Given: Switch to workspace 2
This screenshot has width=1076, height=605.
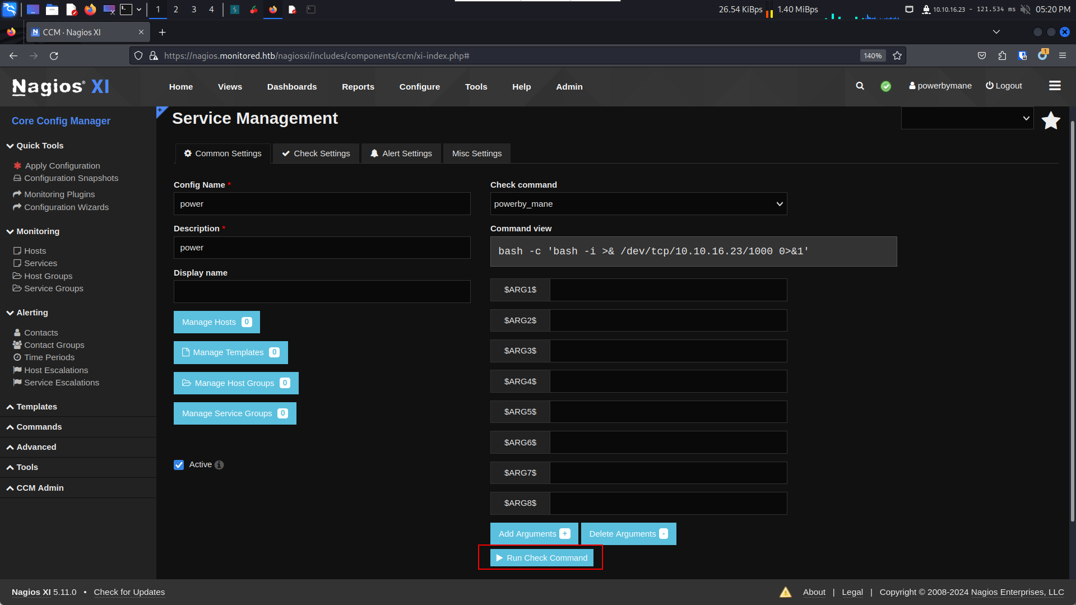Looking at the screenshot, I should tap(176, 9).
